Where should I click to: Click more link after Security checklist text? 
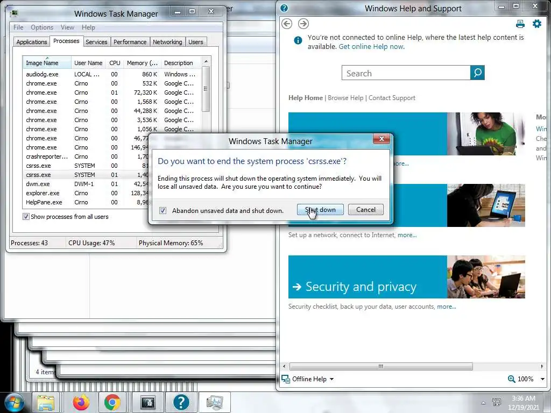coord(446,306)
